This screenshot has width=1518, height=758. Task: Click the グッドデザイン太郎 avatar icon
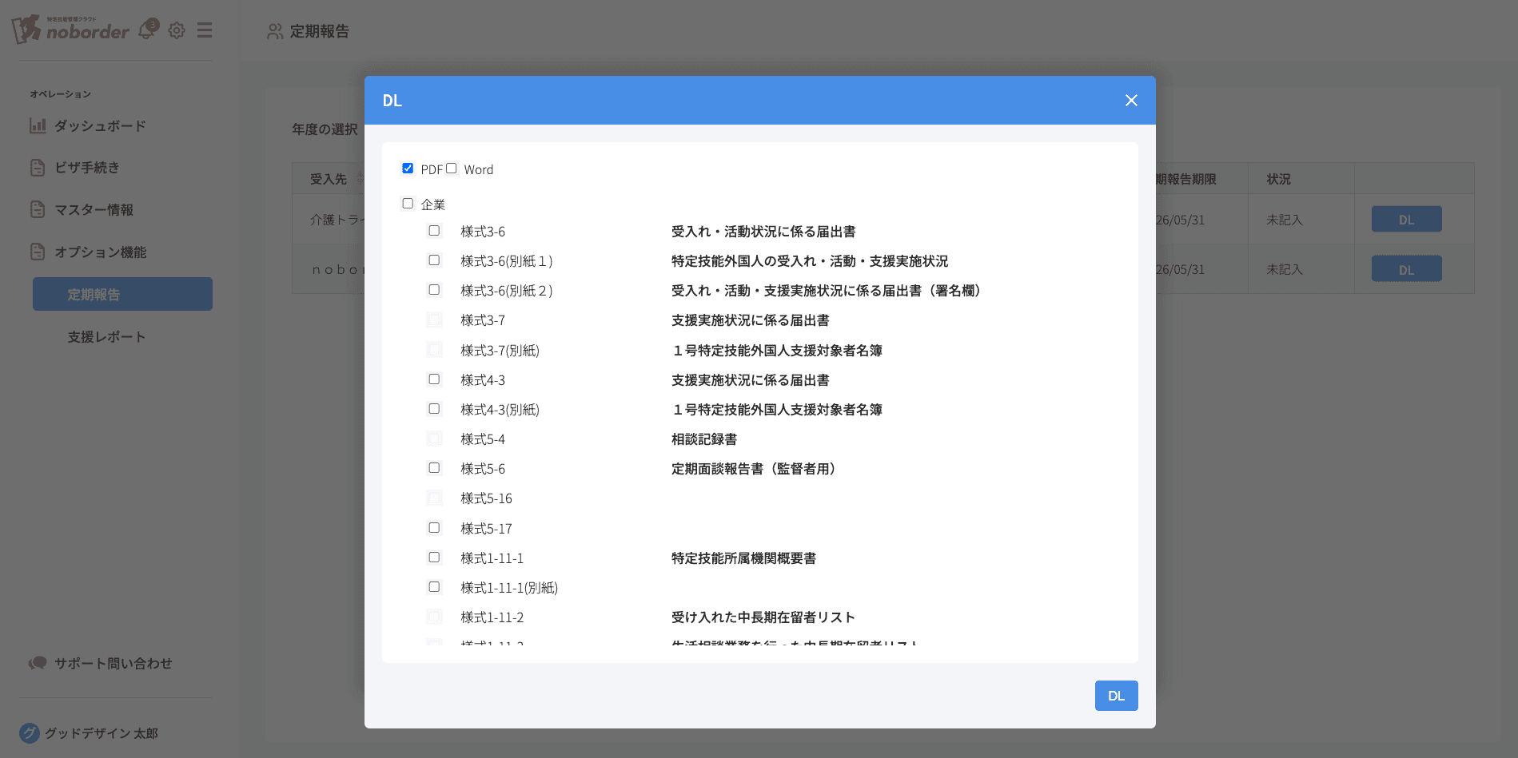[x=30, y=733]
